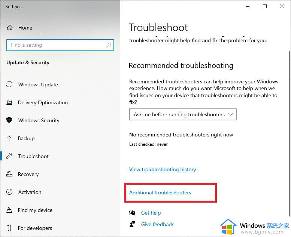The width and height of the screenshot is (291, 237).
Task: Select the Recovery menu item
Action: pyautogui.click(x=22, y=174)
